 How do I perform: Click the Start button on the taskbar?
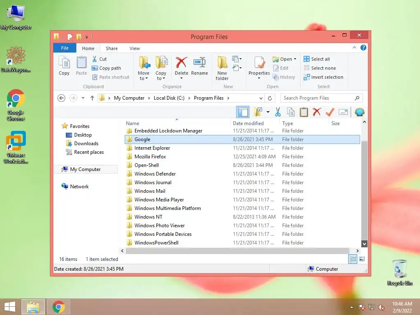tap(10, 307)
